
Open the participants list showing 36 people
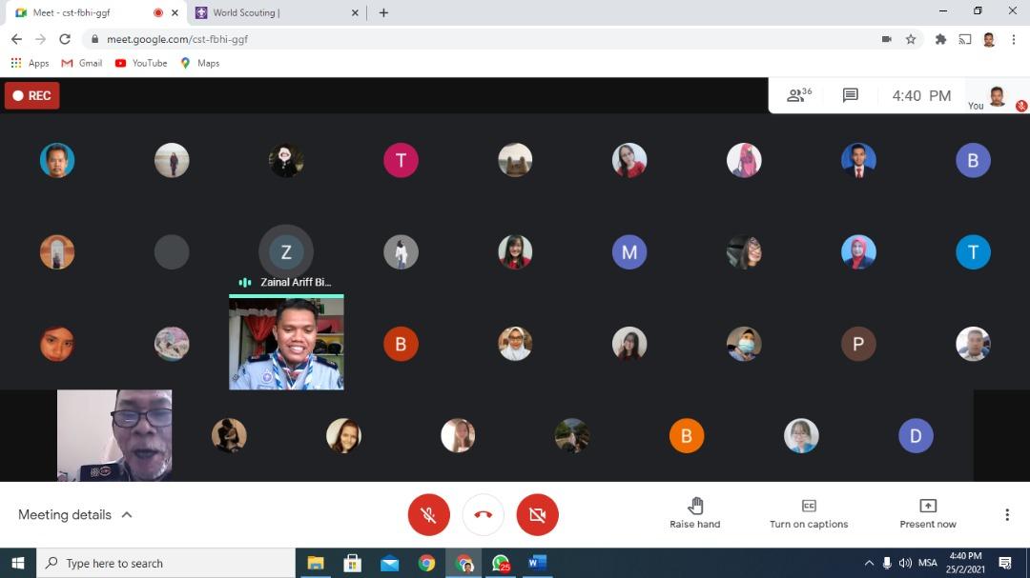click(x=798, y=95)
